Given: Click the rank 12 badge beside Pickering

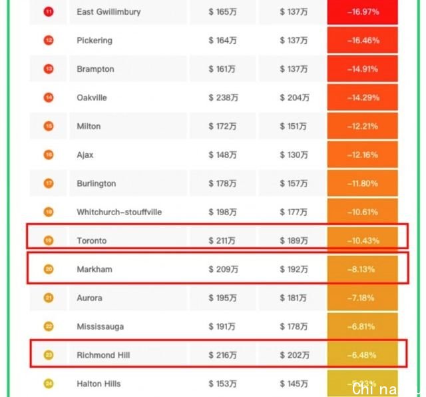Looking at the screenshot, I should [x=49, y=40].
